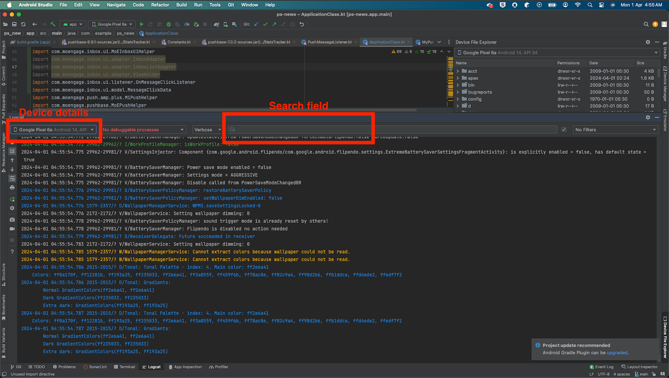Open the Problems tool window

(64, 367)
